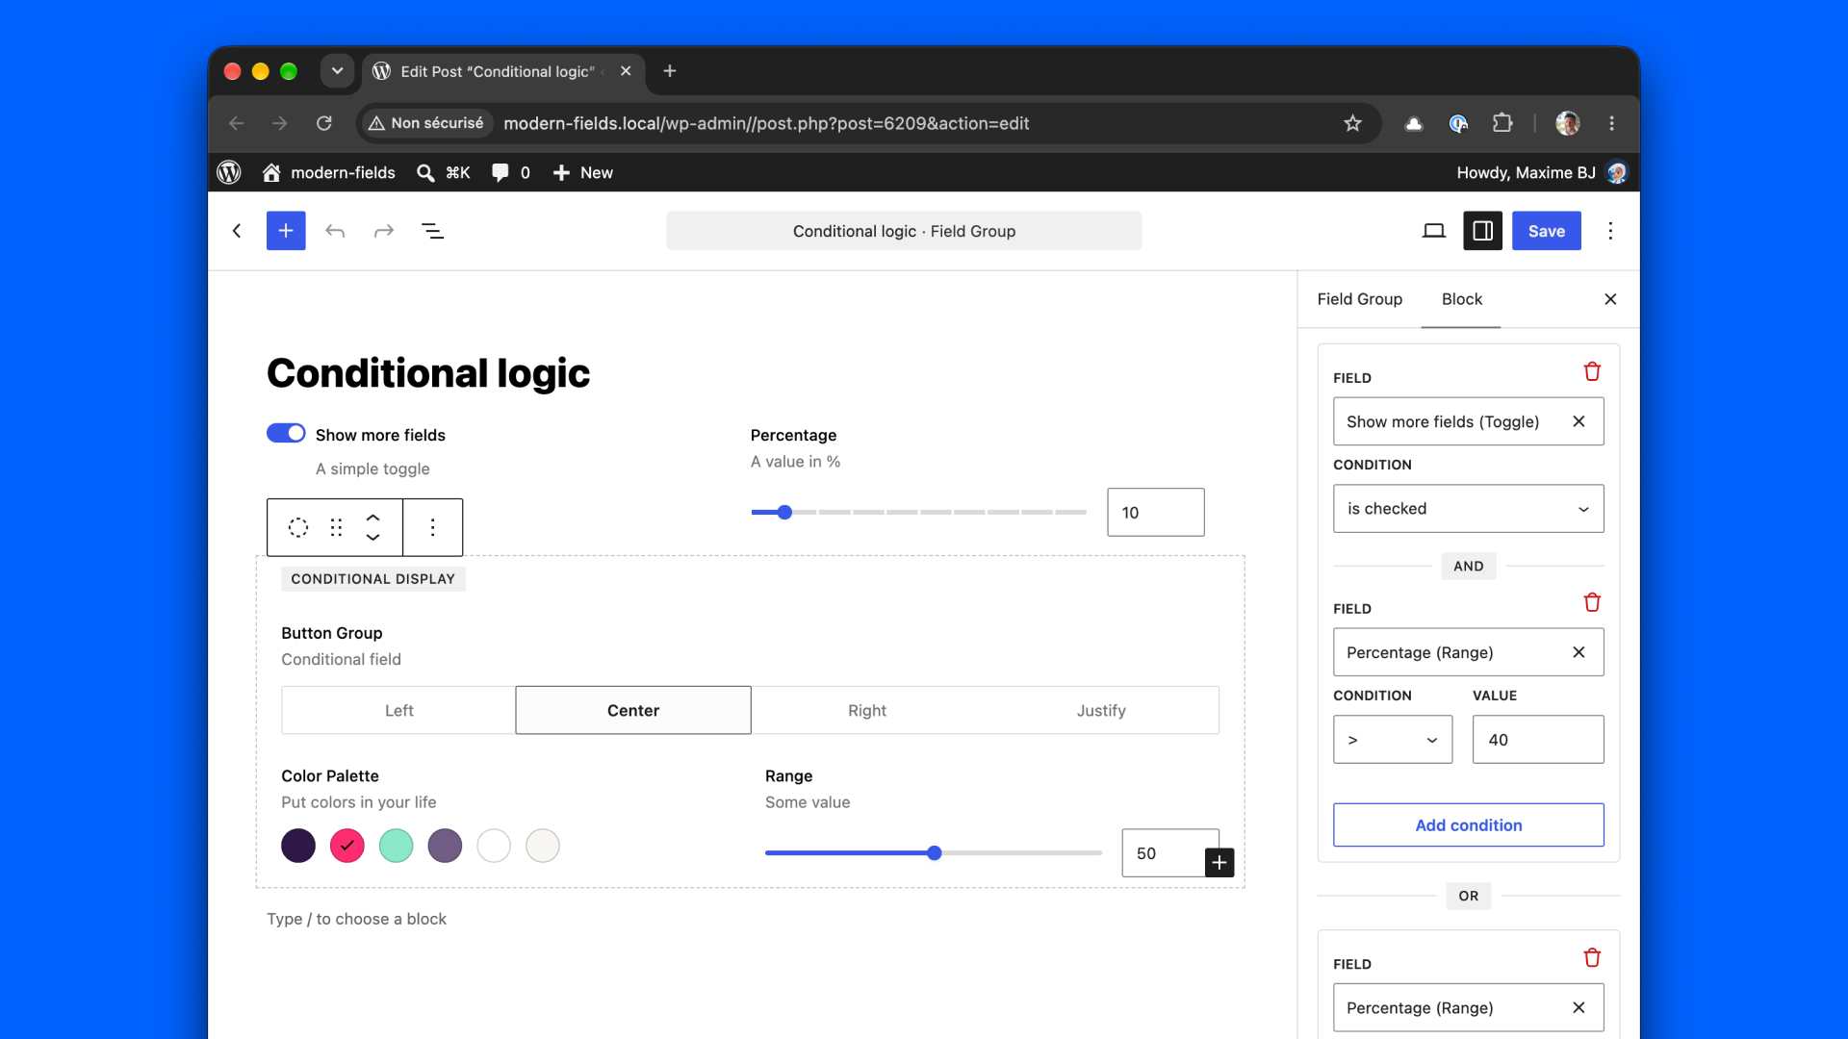The image size is (1848, 1039).
Task: Open the browser extensions puzzle icon
Action: tap(1502, 123)
